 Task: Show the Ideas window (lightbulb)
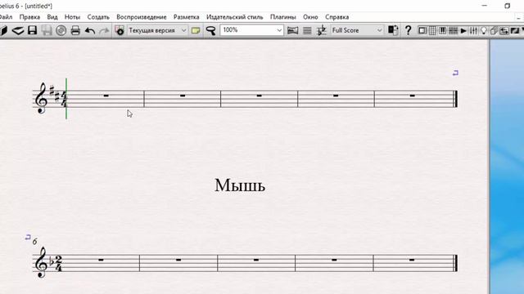click(x=484, y=31)
